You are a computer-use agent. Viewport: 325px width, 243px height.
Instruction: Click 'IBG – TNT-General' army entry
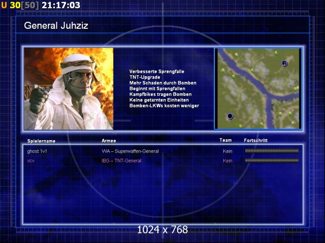(121, 161)
